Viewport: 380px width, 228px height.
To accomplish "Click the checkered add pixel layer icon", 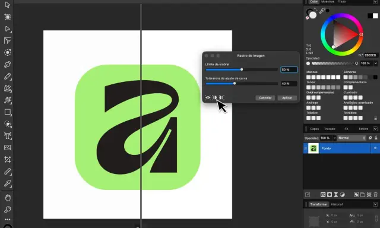I will [x=369, y=195].
